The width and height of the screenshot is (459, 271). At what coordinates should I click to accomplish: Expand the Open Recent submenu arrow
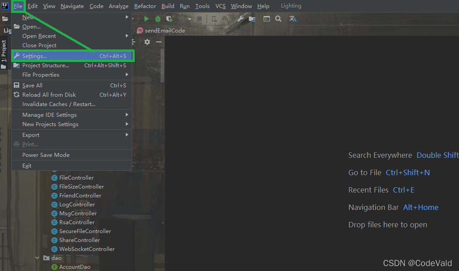[127, 36]
